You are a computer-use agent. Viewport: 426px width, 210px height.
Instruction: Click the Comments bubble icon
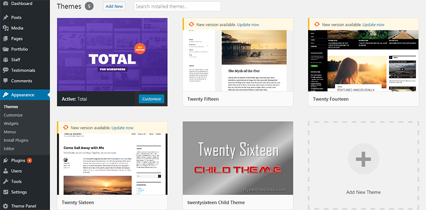coord(5,81)
